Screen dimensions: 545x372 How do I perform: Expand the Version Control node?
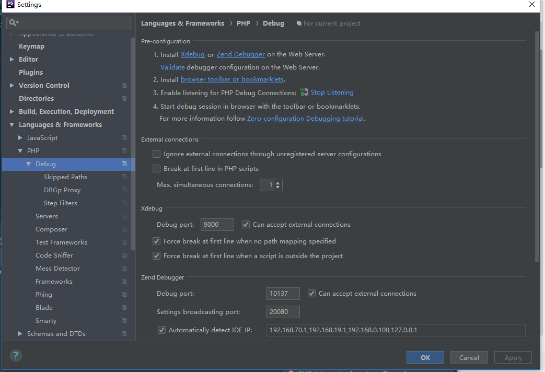point(12,86)
